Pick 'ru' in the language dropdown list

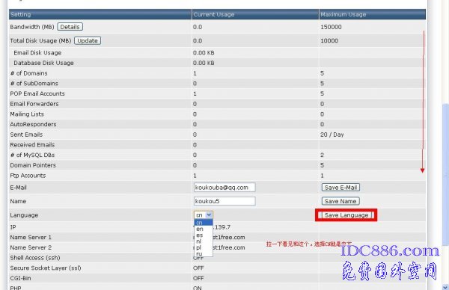(204, 253)
